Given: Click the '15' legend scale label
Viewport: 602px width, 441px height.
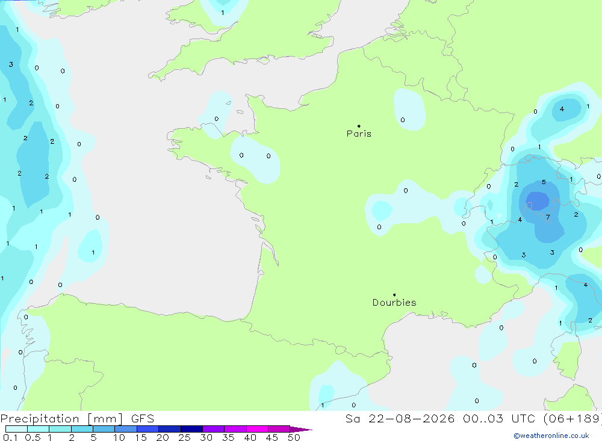Looking at the screenshot, I should (141, 437).
